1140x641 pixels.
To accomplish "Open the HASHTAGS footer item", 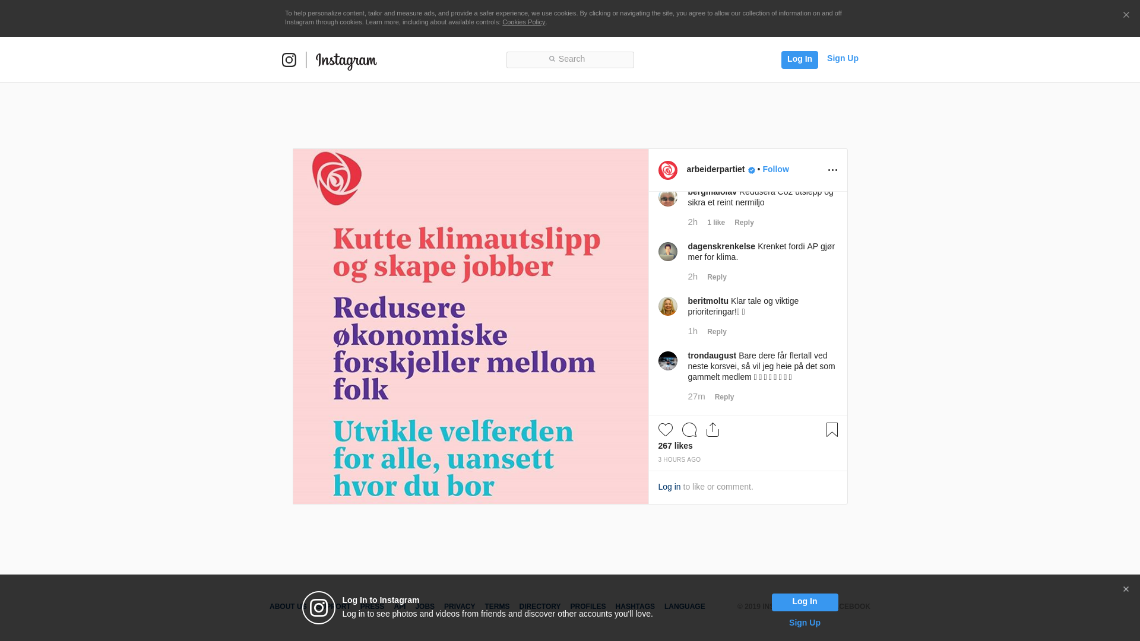I will pyautogui.click(x=635, y=607).
